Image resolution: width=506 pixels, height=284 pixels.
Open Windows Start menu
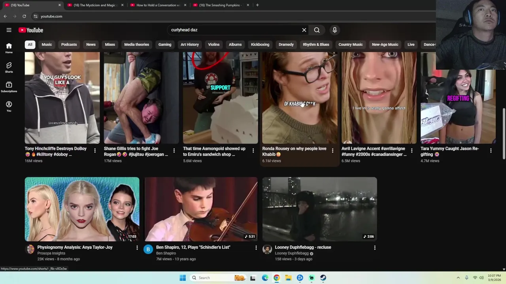point(183,278)
